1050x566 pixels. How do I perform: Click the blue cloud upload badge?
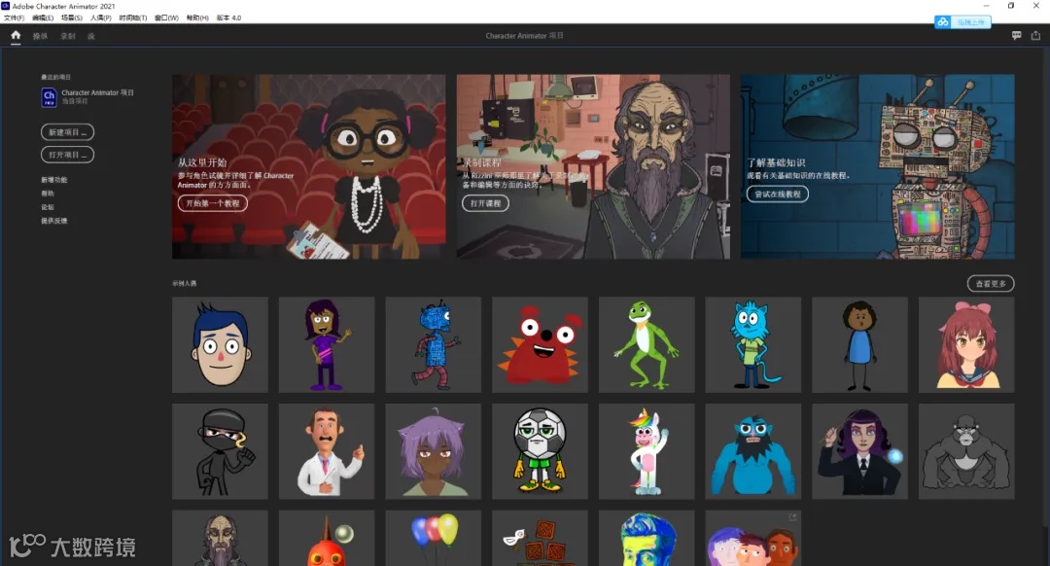coord(962,22)
